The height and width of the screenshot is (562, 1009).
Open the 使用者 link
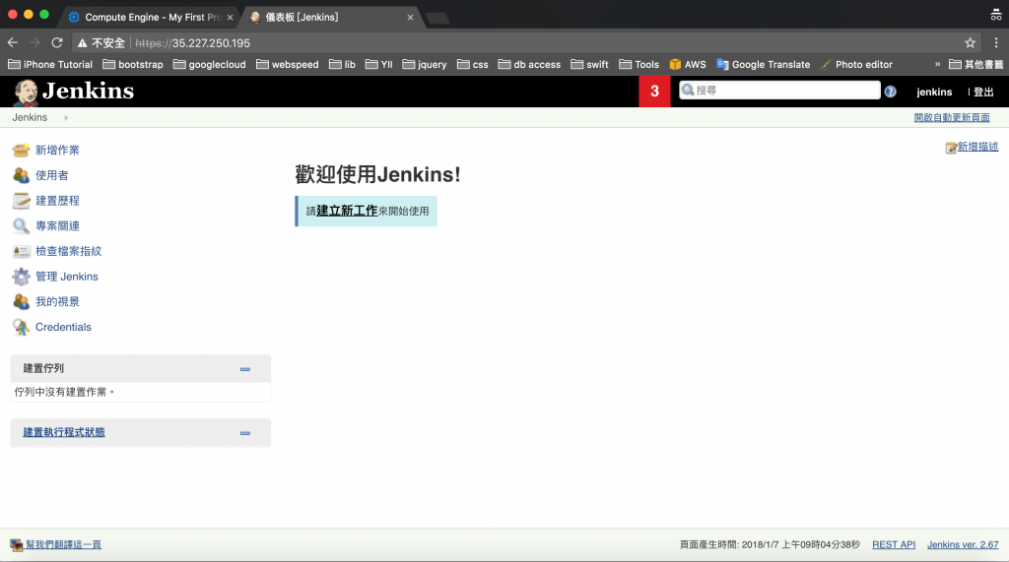51,175
